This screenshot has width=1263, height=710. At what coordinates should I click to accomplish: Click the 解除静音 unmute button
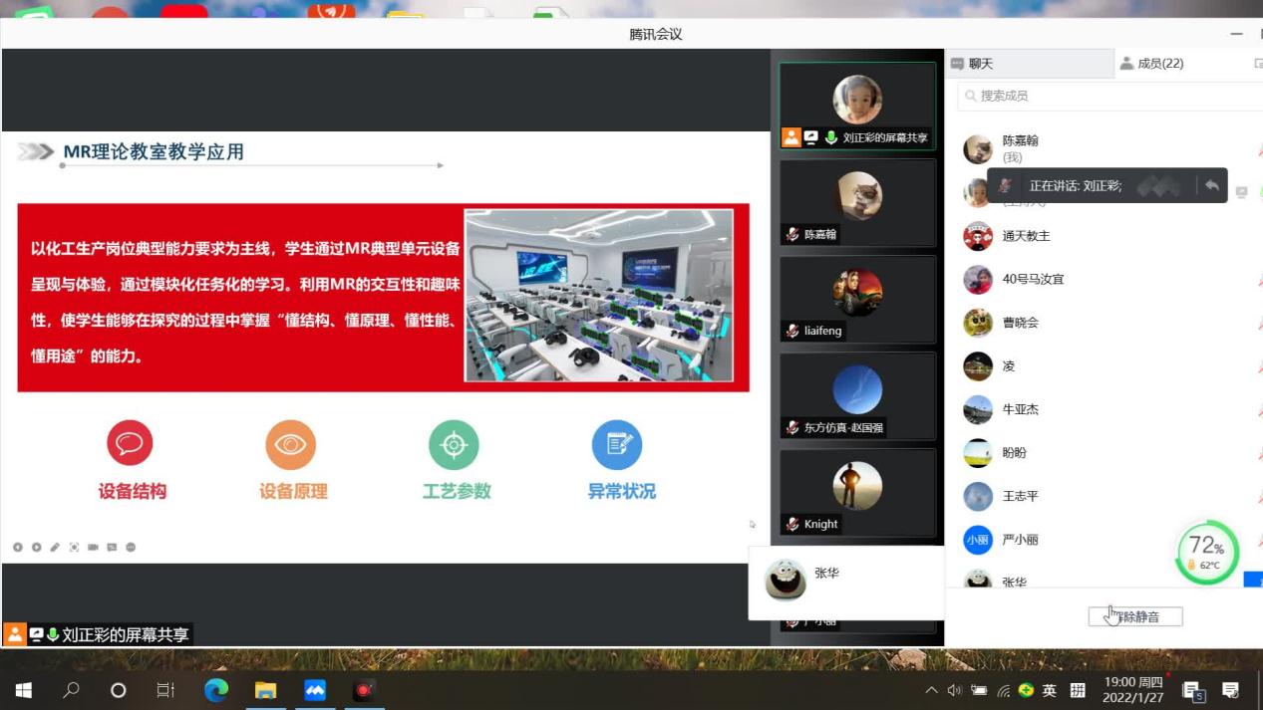click(1135, 617)
